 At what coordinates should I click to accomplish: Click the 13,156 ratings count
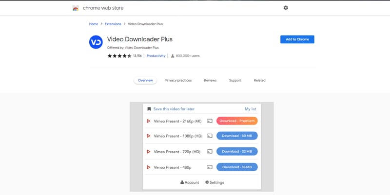[x=137, y=56]
